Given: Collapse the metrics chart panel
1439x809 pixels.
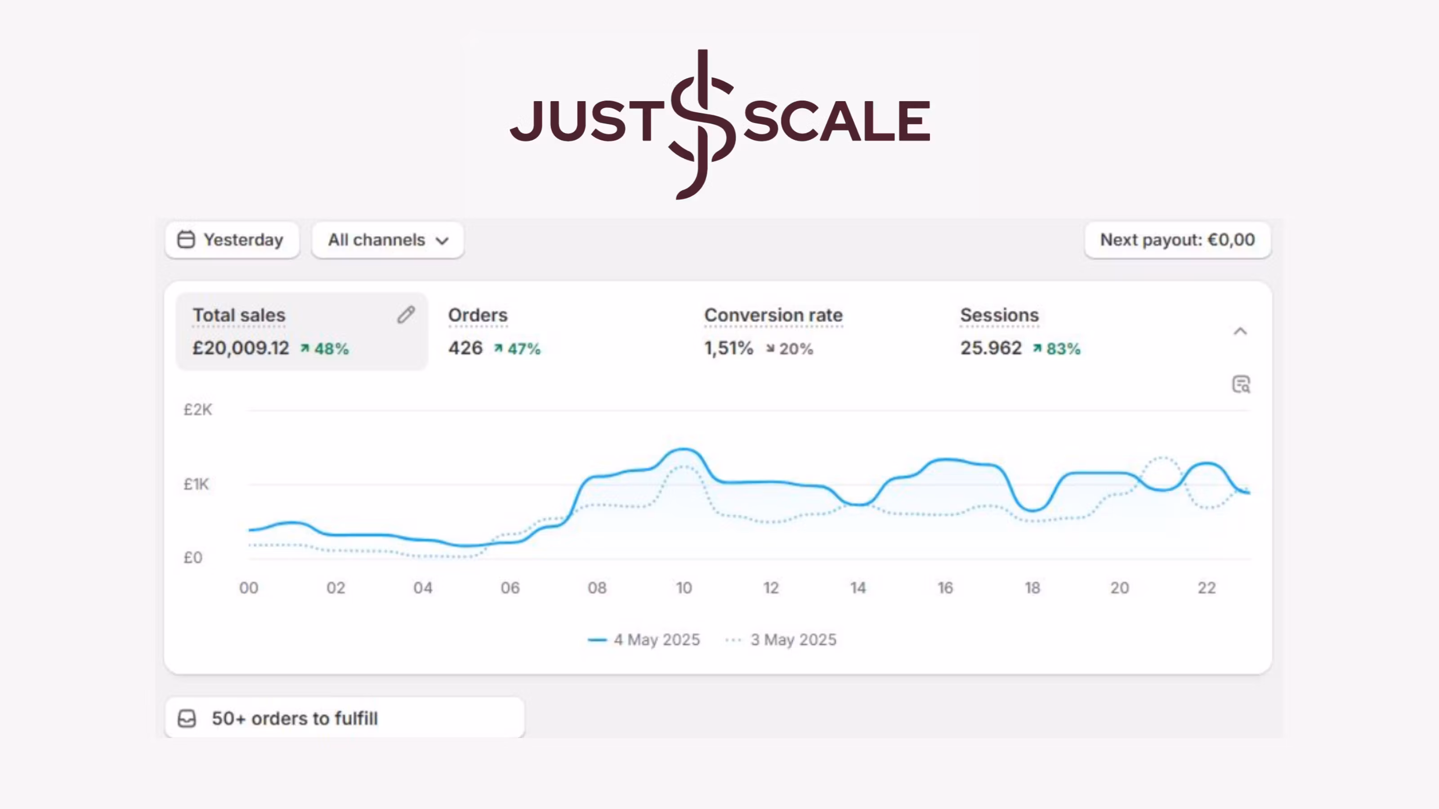Looking at the screenshot, I should pyautogui.click(x=1240, y=331).
